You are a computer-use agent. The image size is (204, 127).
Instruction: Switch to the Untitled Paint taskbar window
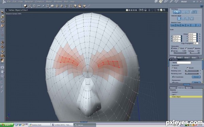pyautogui.click(x=62, y=125)
